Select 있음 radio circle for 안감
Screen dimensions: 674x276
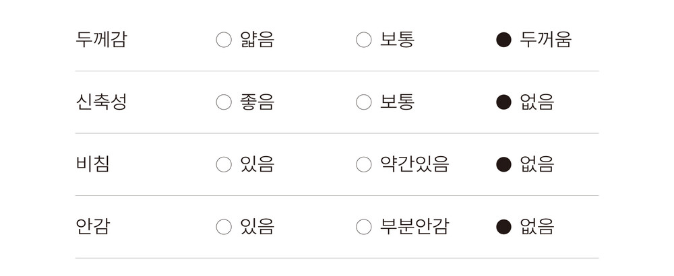pos(224,227)
